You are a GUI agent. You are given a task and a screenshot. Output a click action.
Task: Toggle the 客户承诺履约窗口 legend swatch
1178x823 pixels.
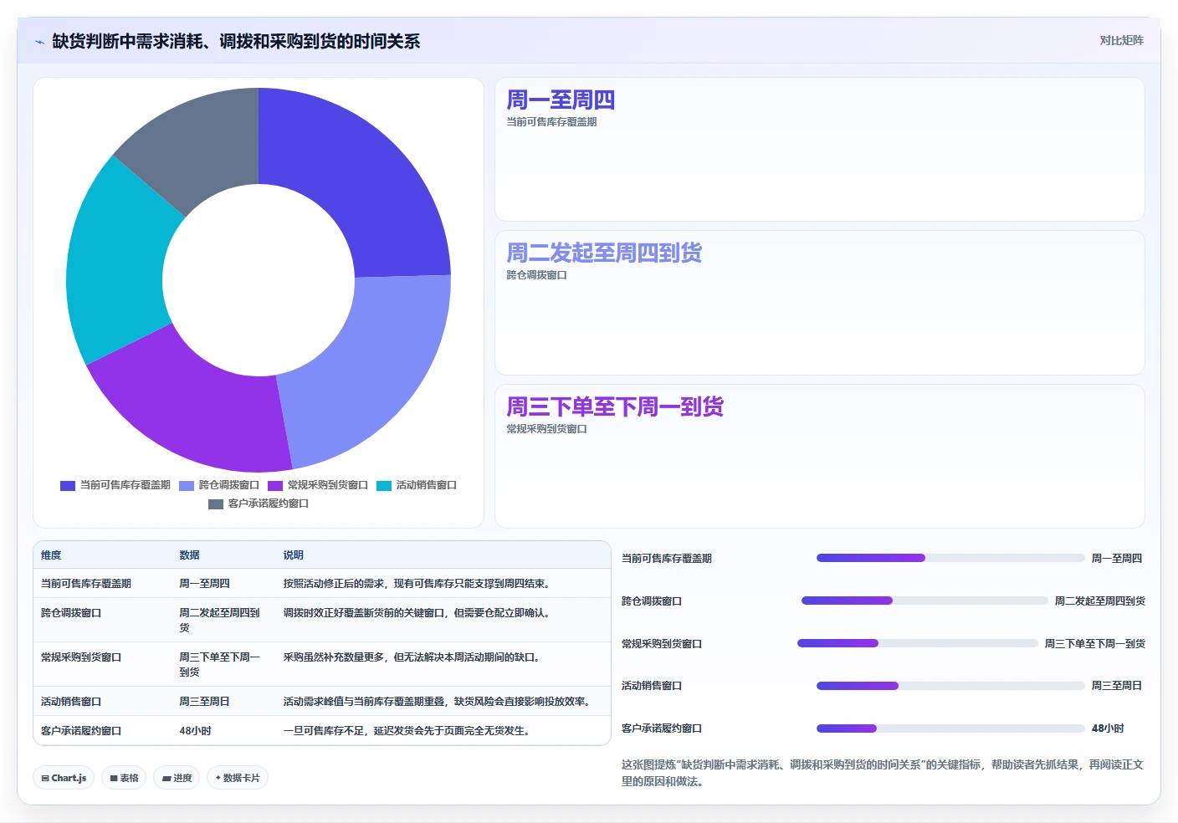click(216, 504)
